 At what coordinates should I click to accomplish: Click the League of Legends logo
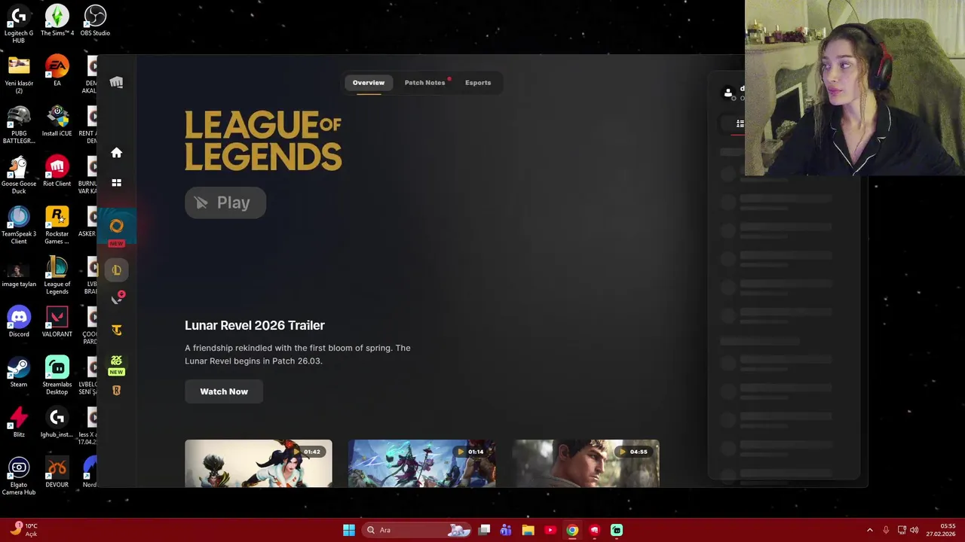pyautogui.click(x=263, y=141)
